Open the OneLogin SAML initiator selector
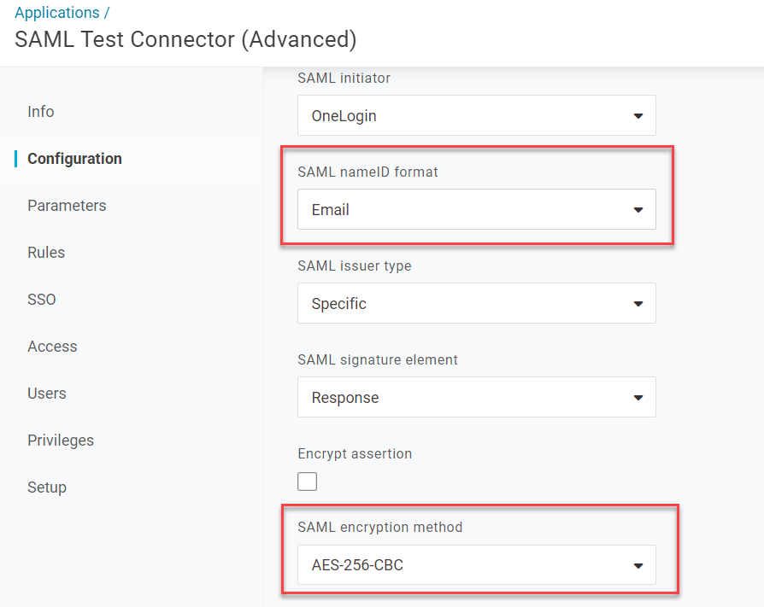 [476, 115]
